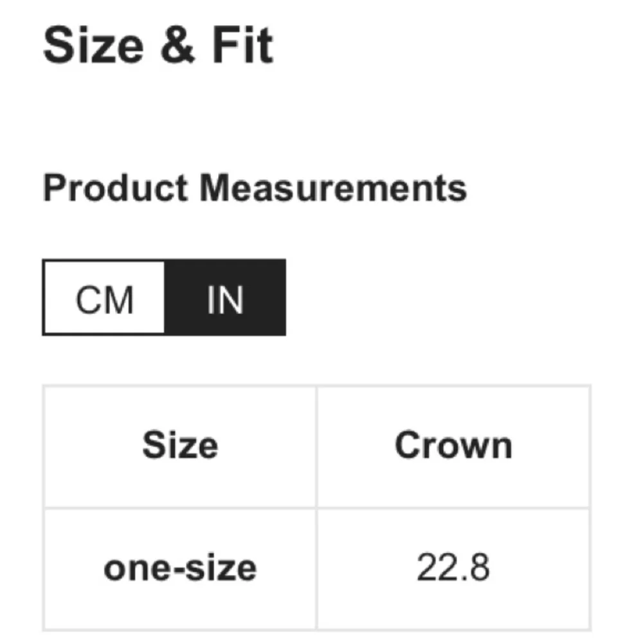The height and width of the screenshot is (643, 643).
Task: Click the word Product in subheading
Action: pos(115,188)
